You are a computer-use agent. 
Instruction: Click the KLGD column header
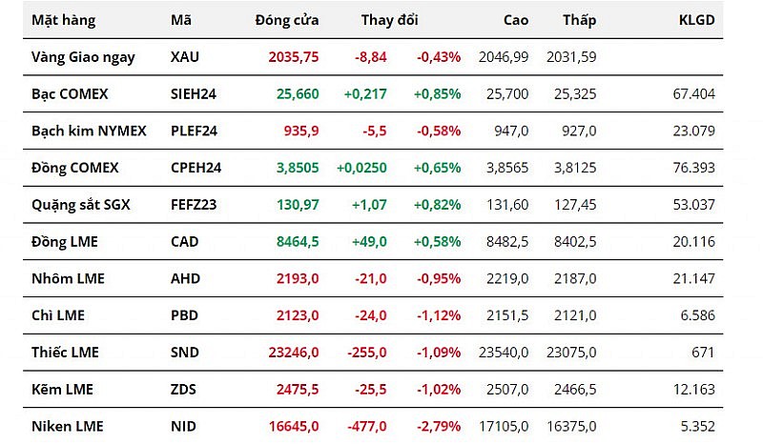[696, 20]
